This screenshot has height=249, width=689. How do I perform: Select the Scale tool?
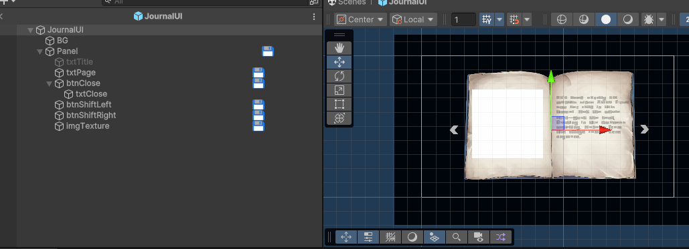pyautogui.click(x=339, y=90)
